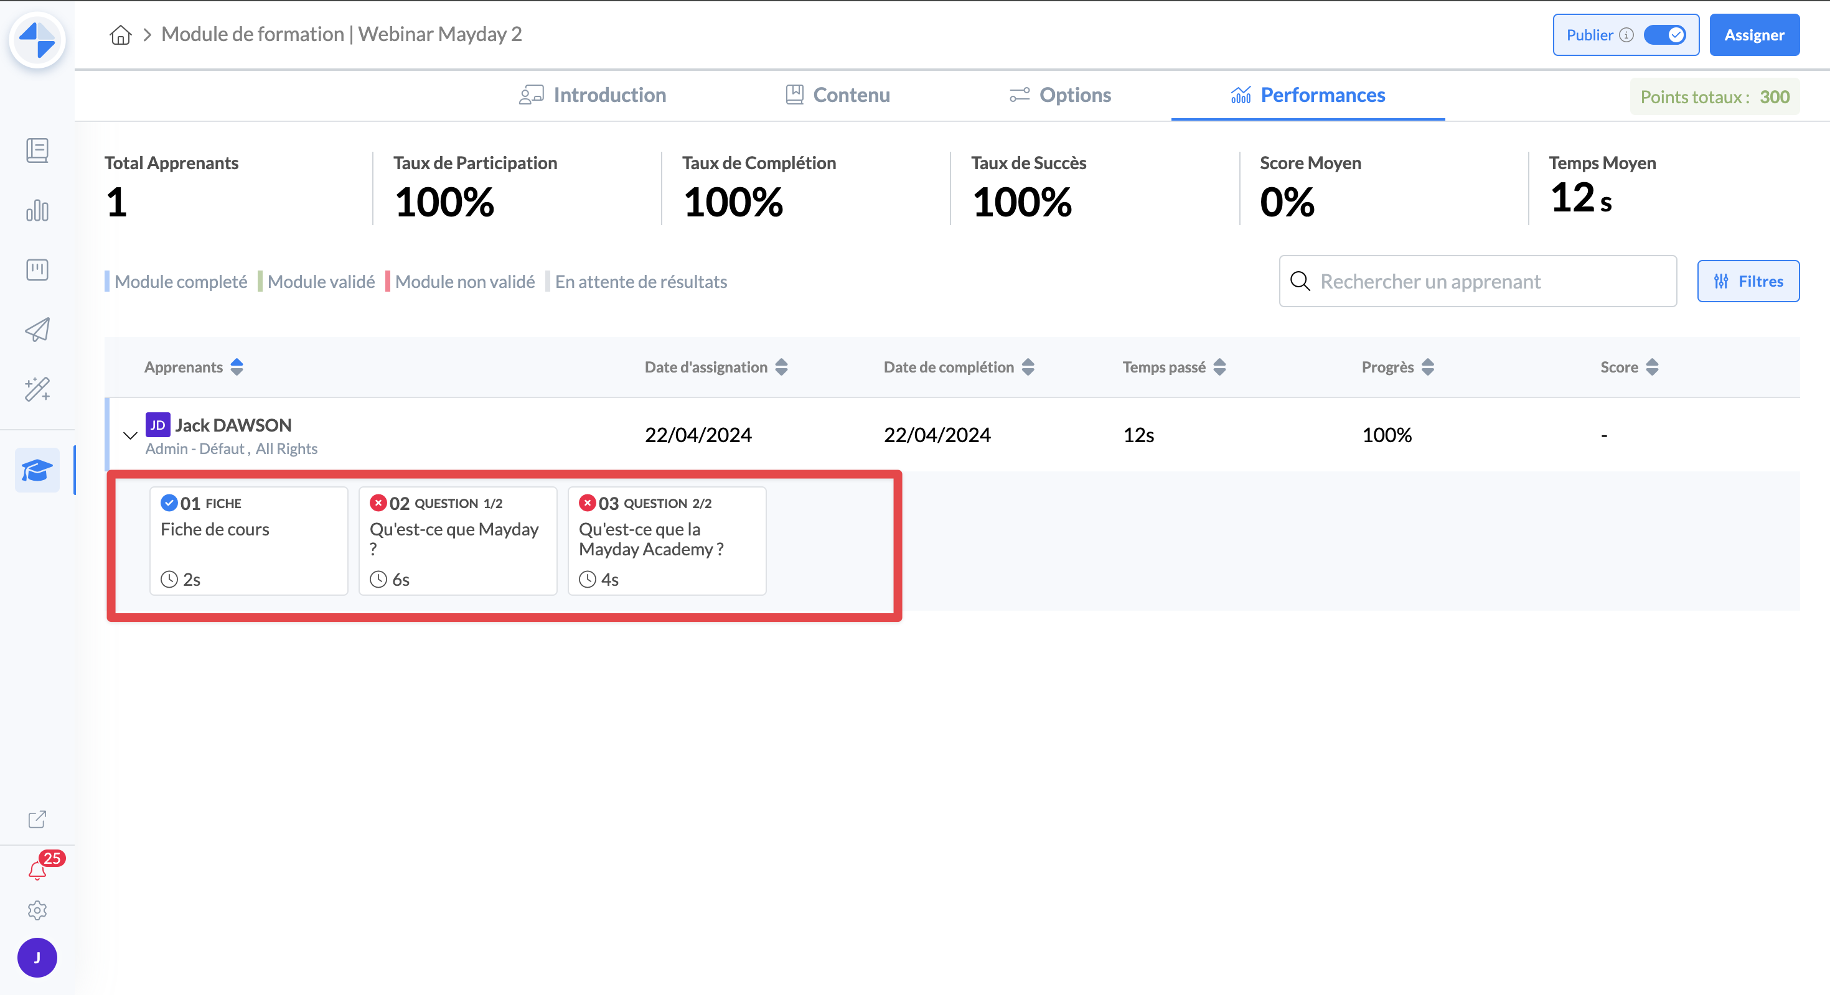Viewport: 1830px width, 995px height.
Task: Open the analytics bar chart sidebar icon
Action: point(37,210)
